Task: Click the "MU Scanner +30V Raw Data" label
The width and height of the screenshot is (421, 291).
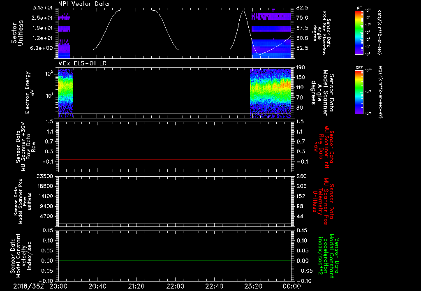Action: tap(25, 147)
